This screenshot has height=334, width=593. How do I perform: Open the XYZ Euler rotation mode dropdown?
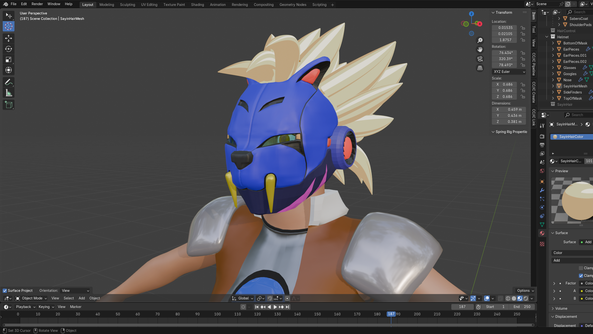tap(509, 72)
